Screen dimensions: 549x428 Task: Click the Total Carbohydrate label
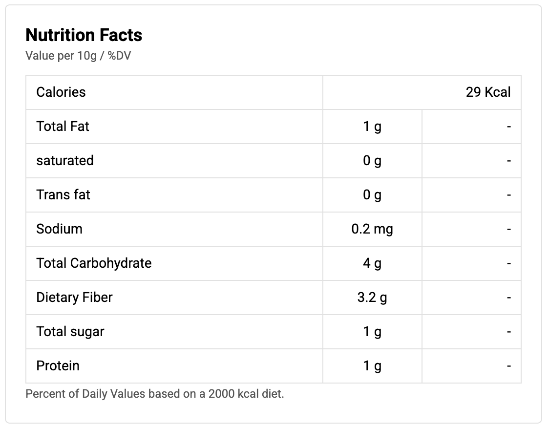pyautogui.click(x=94, y=263)
